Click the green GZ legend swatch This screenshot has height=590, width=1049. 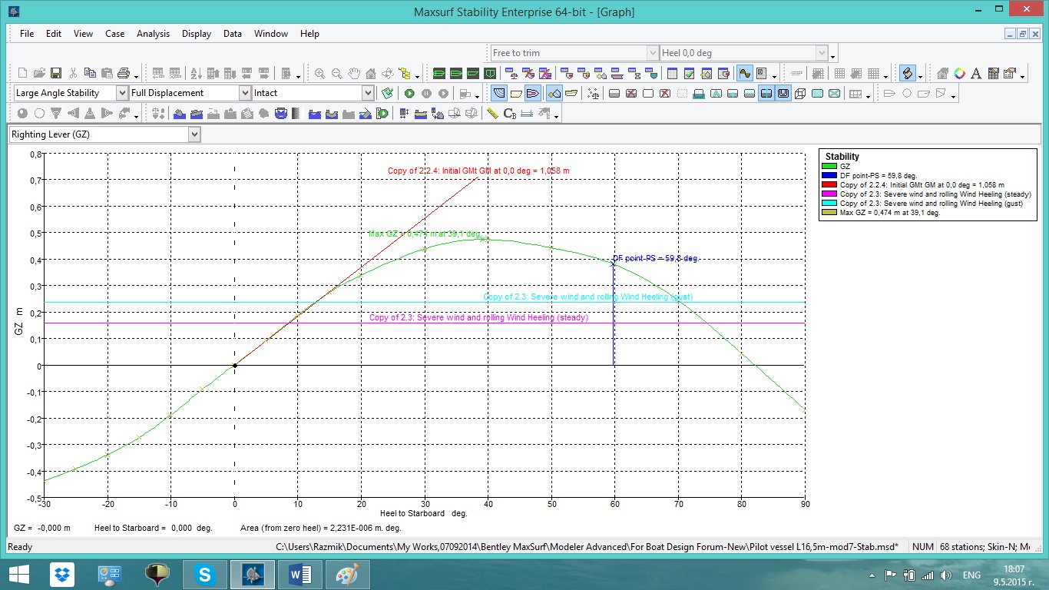tap(829, 167)
